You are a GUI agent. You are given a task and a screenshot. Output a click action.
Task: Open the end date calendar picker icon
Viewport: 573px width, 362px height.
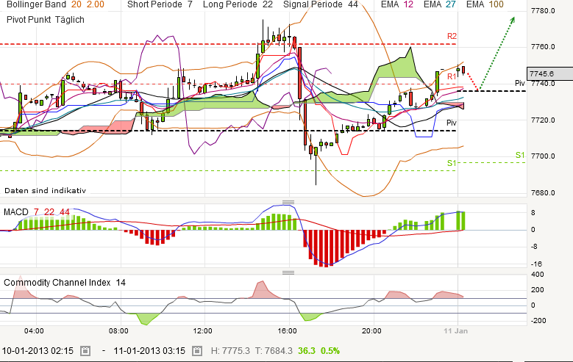pyautogui.click(x=197, y=351)
